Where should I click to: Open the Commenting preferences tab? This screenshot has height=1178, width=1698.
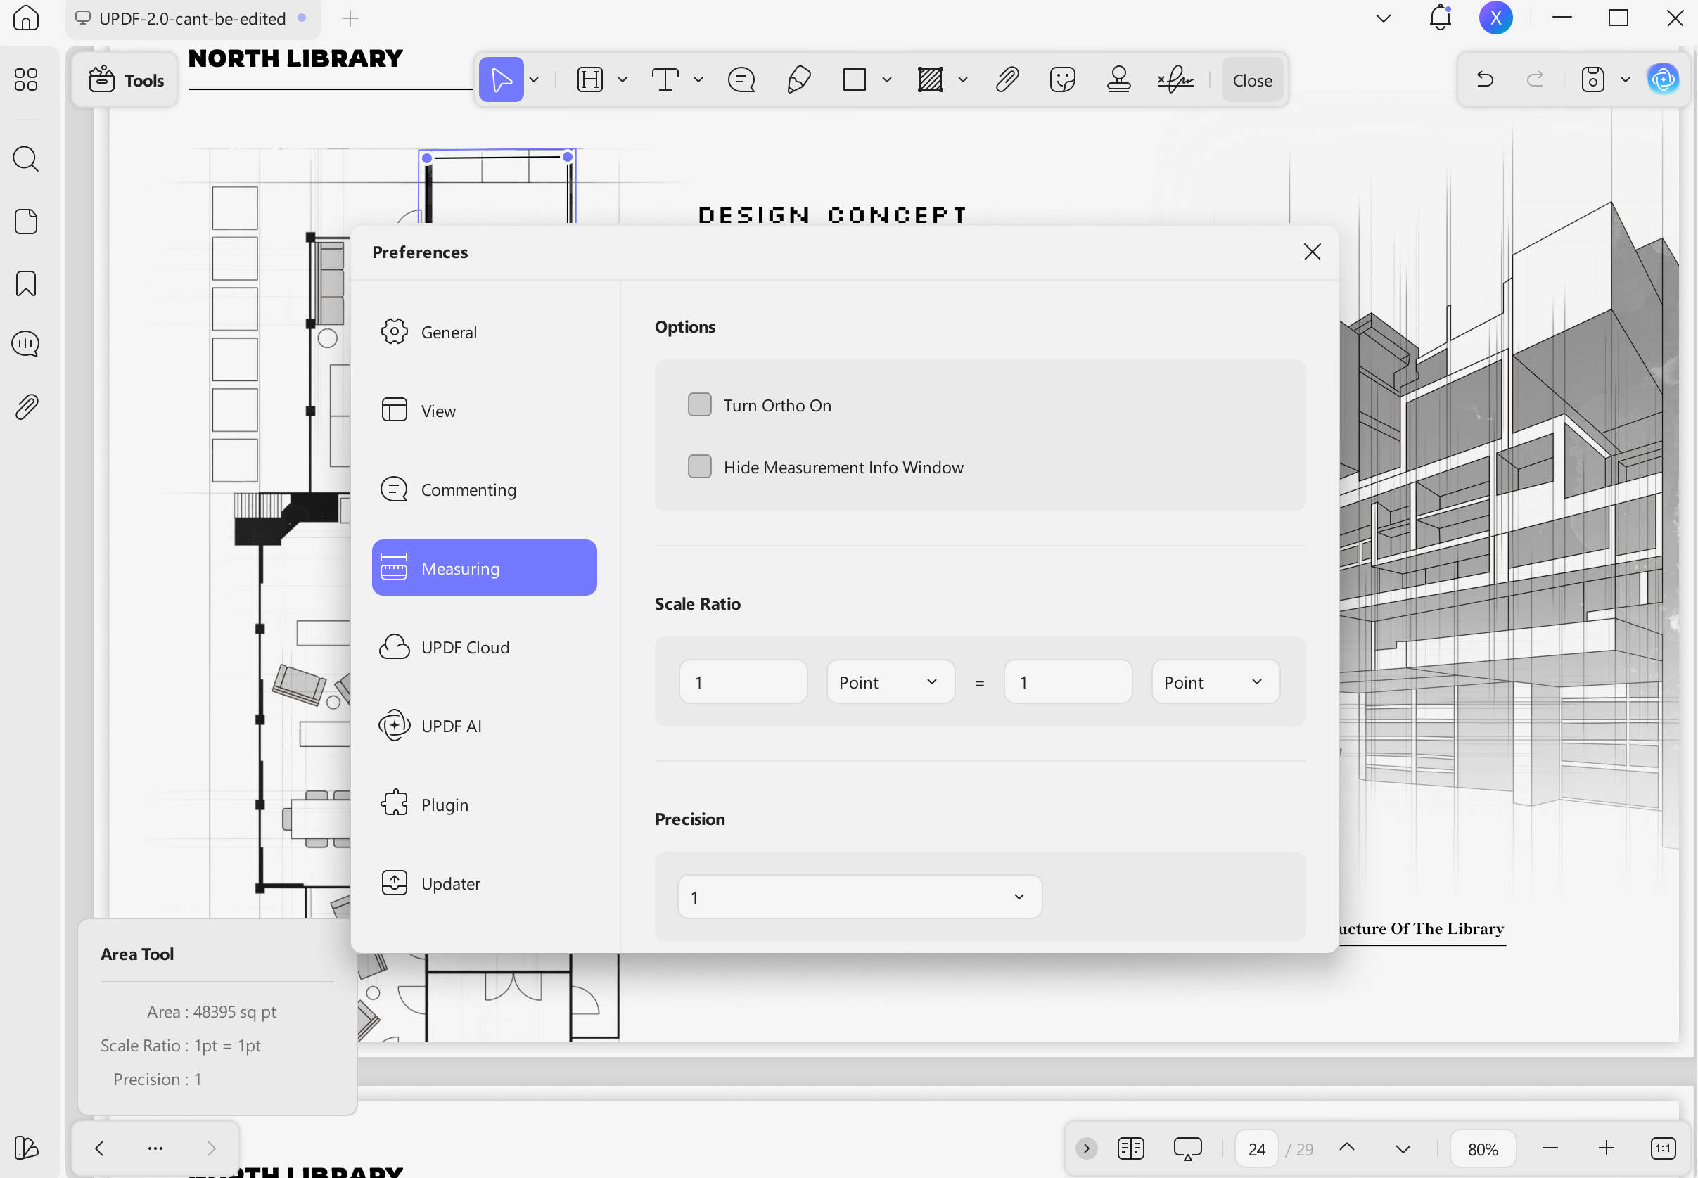485,489
